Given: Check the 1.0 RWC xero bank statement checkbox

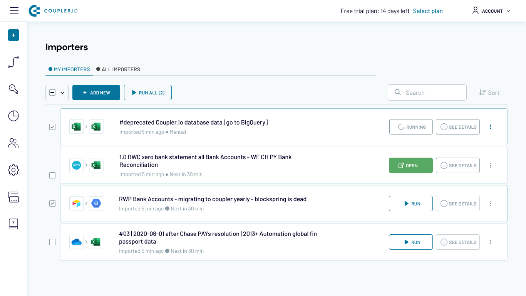Looking at the screenshot, I should click(52, 175).
